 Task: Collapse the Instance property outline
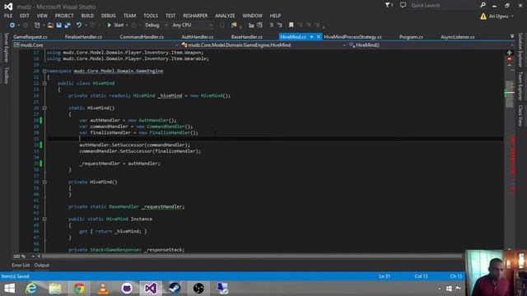(44, 219)
